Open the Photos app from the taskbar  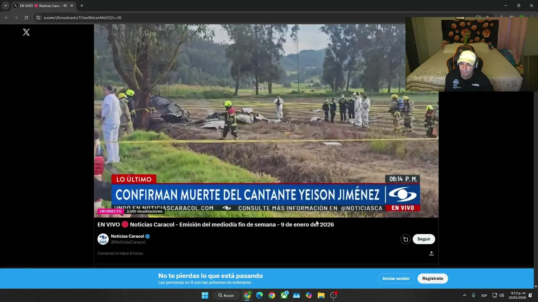(x=296, y=295)
